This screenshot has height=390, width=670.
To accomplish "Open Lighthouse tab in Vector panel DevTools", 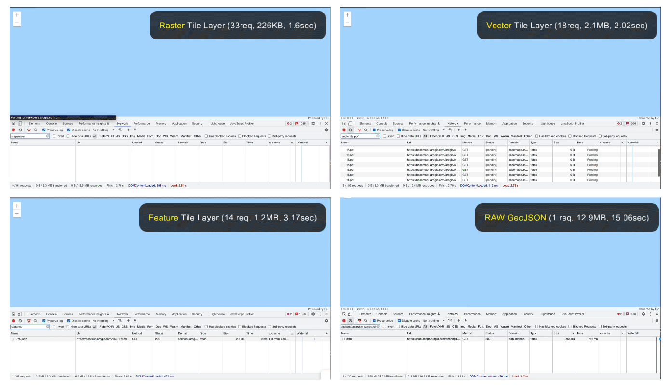I will click(x=548, y=124).
